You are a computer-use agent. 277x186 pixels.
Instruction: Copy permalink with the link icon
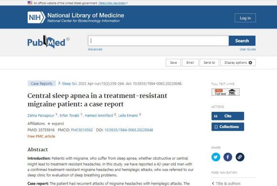point(240,157)
